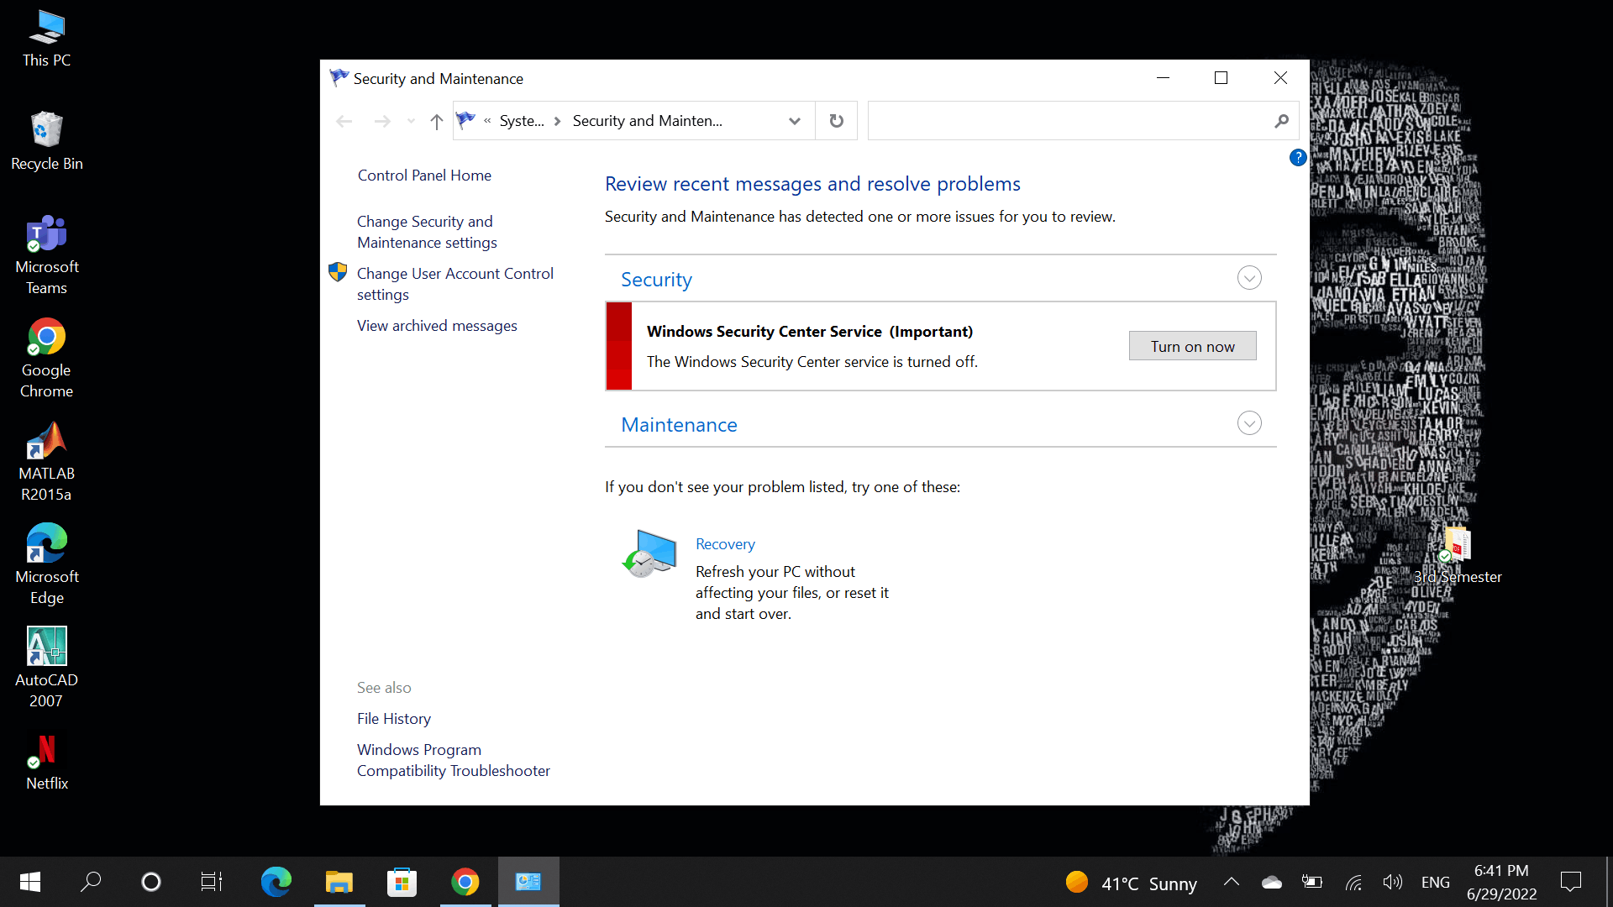Click the refresh button in address bar

coord(836,121)
